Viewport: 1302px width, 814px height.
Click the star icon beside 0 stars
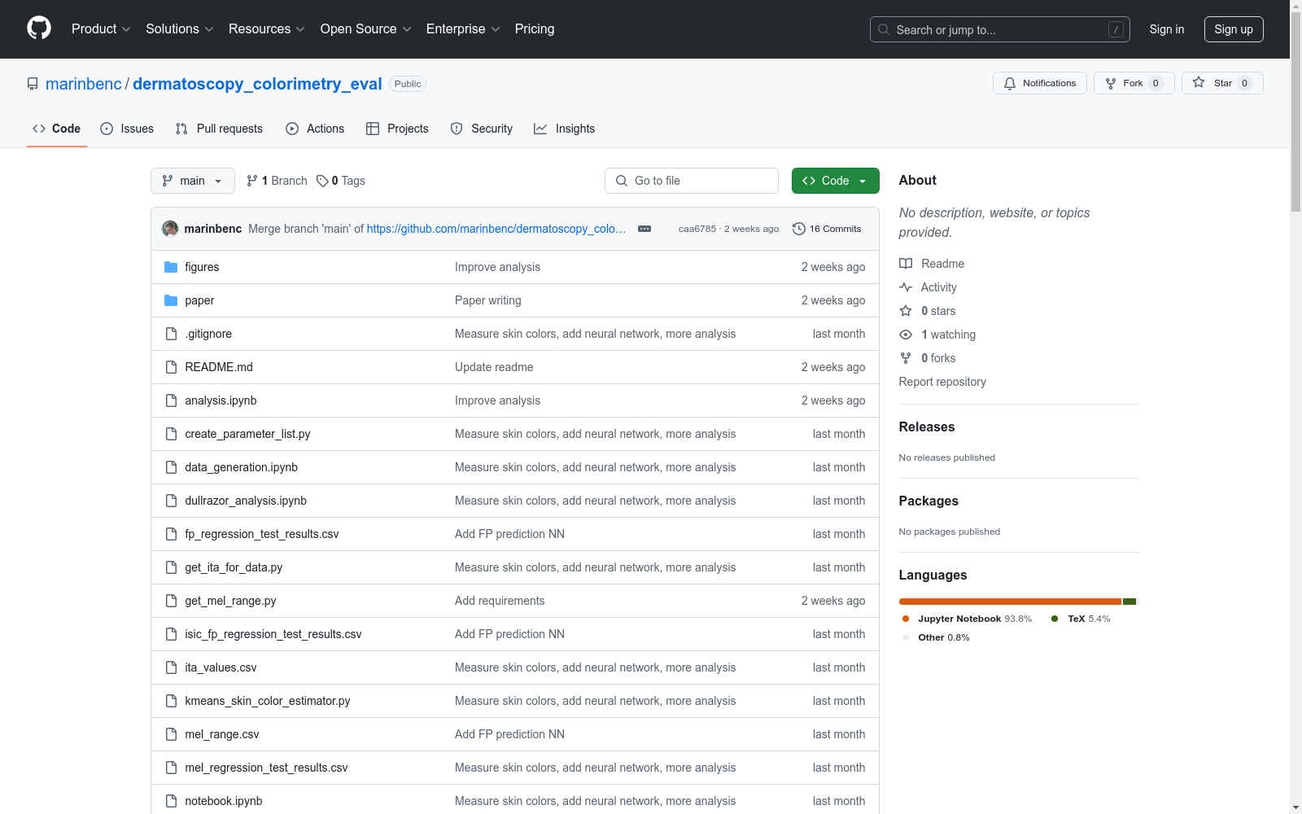[906, 311]
